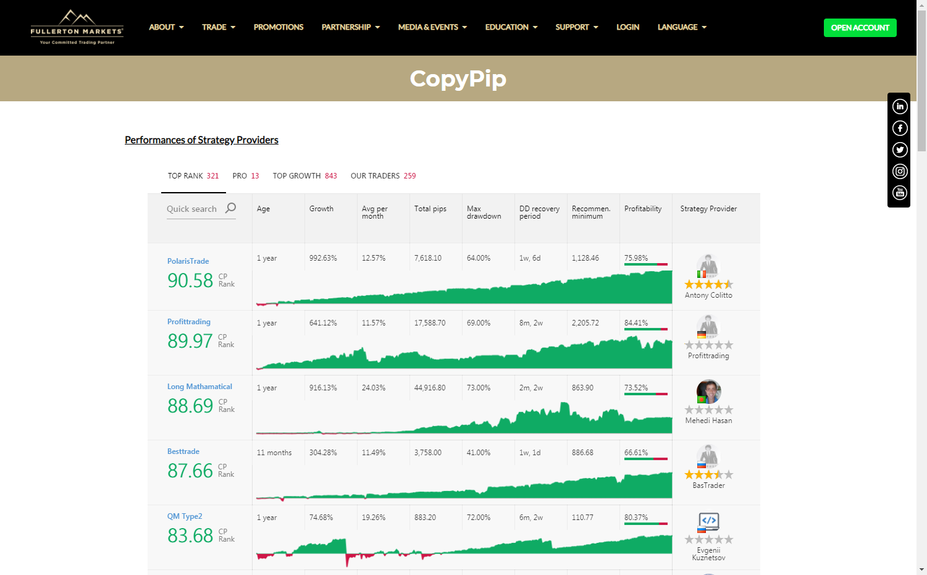
Task: Expand the Education menu
Action: click(x=511, y=27)
